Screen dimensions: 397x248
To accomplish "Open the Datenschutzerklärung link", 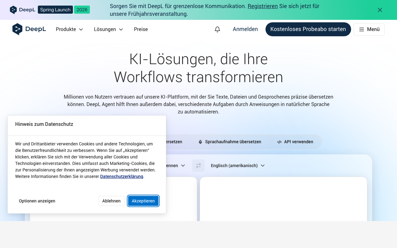I will click(x=122, y=176).
